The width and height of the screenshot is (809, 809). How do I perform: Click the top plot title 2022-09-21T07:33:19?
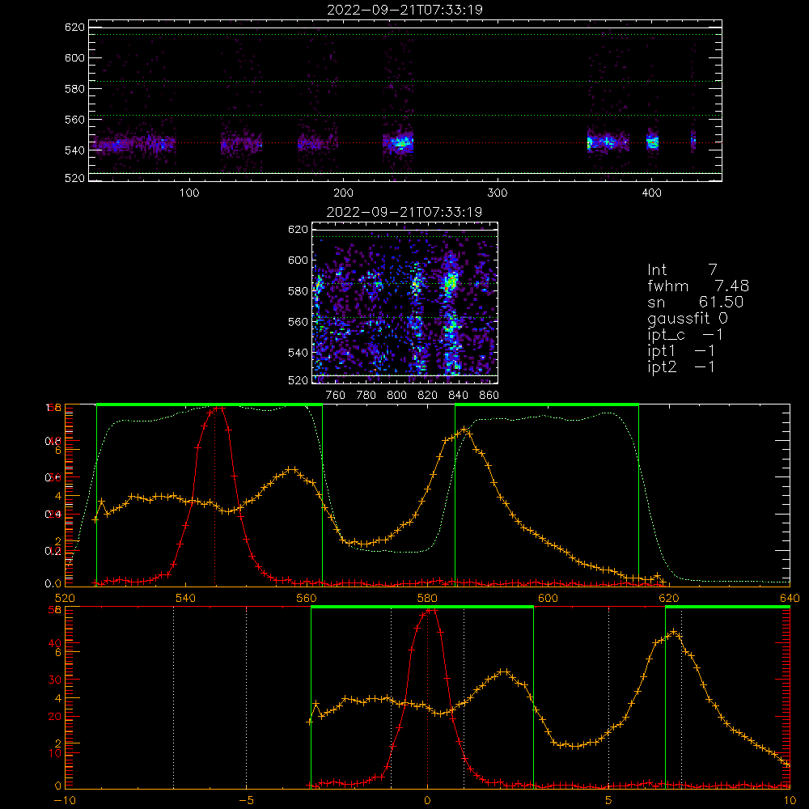(x=404, y=10)
